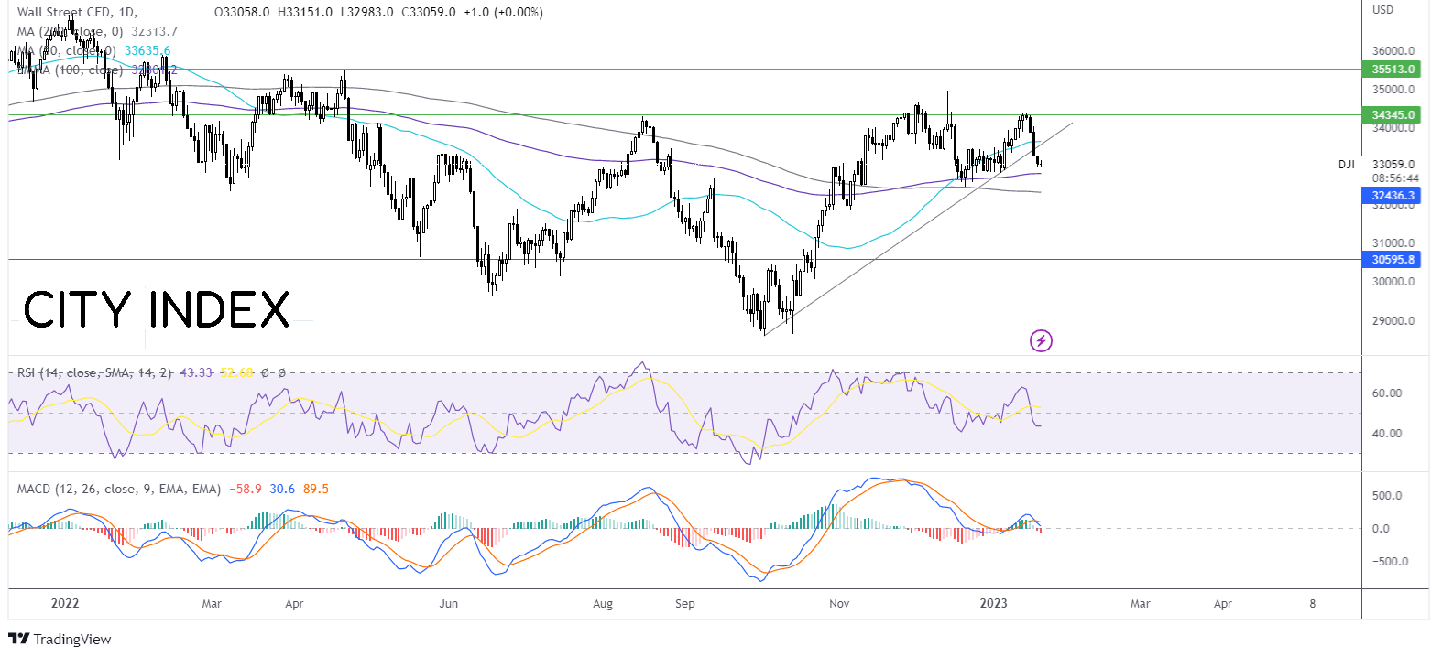Click the DJI symbol label

[x=1346, y=165]
